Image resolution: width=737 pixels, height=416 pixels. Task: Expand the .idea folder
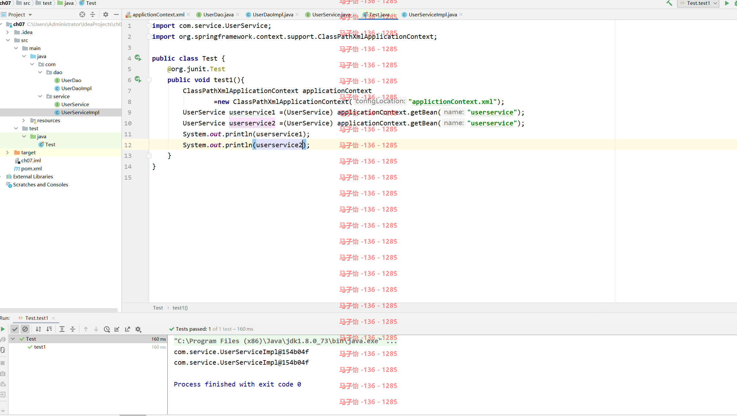coord(8,32)
